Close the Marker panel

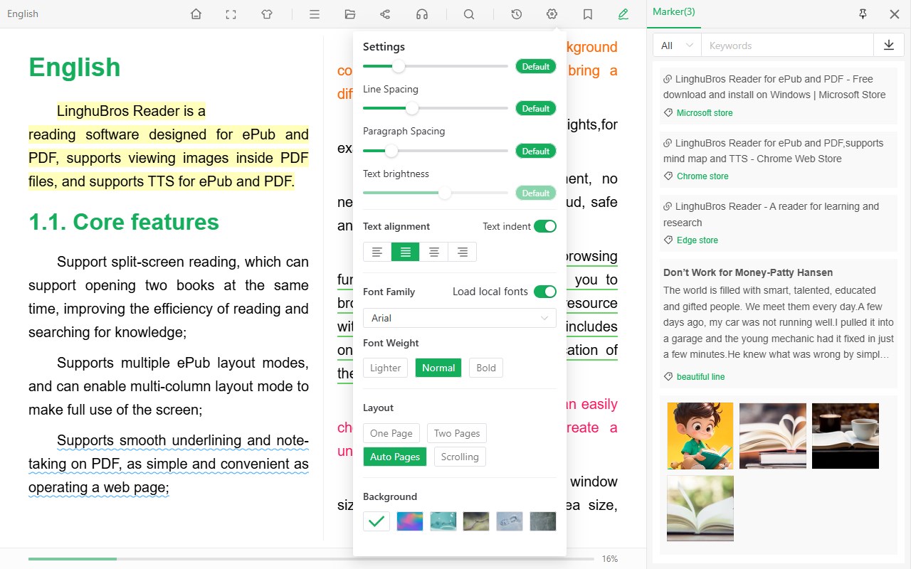click(x=895, y=14)
